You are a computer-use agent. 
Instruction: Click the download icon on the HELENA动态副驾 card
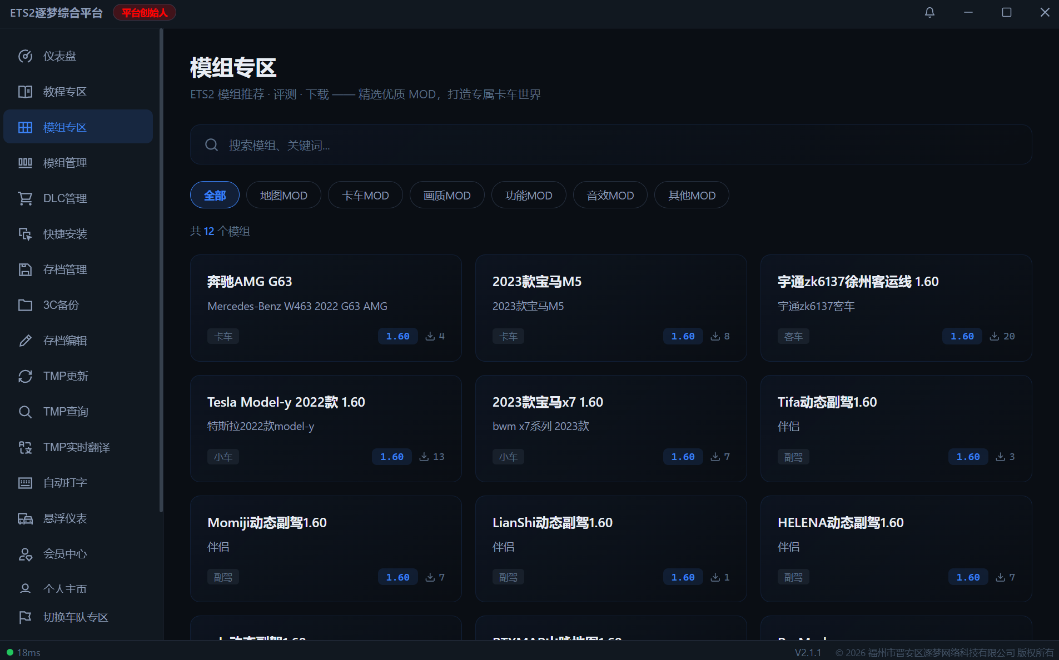[x=1000, y=577]
